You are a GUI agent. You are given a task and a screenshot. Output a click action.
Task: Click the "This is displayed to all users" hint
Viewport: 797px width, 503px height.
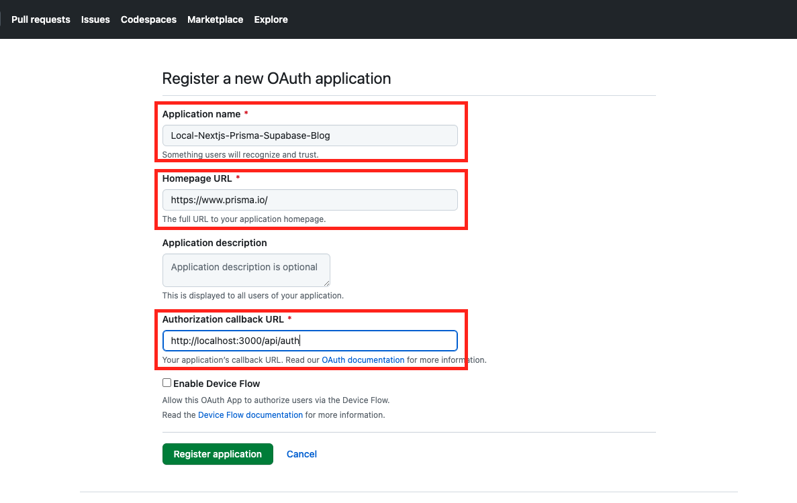252,295
